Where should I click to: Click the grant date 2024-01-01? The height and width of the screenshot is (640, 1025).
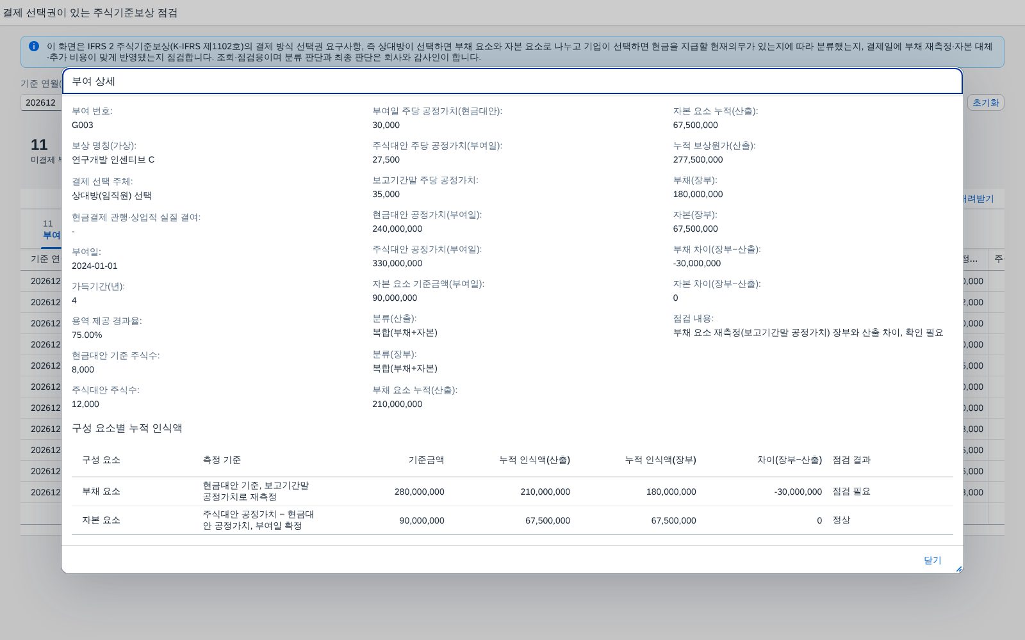pos(95,266)
